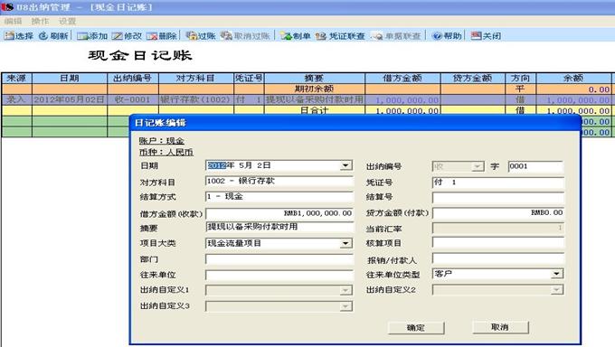Click the 余额 column header
This screenshot has height=347, width=615.
573,78
